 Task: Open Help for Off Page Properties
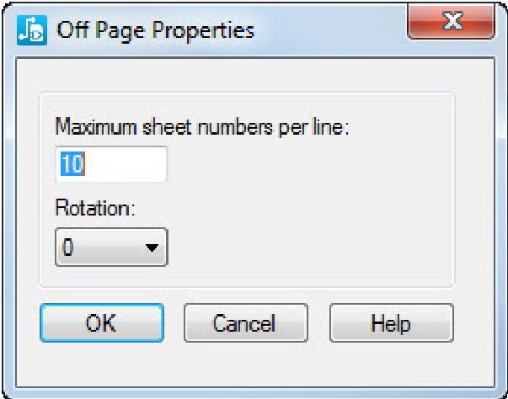tap(392, 323)
